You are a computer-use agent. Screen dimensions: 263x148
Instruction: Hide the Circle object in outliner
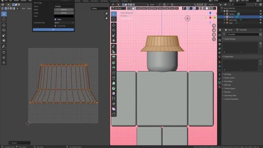(x=261, y=17)
